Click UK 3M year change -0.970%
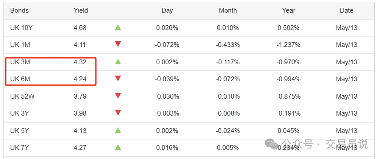Screen dimensions: 380x159 288,62
